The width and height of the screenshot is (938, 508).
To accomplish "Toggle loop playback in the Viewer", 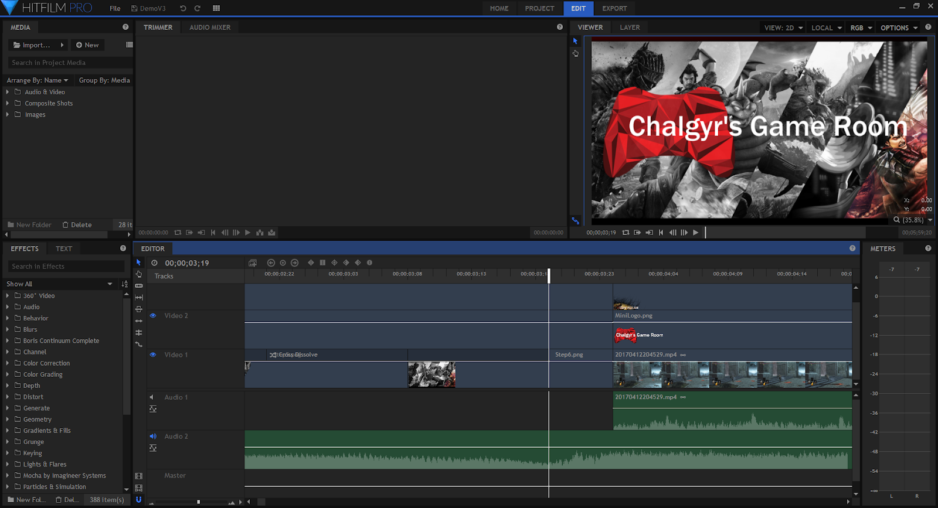I will click(626, 233).
